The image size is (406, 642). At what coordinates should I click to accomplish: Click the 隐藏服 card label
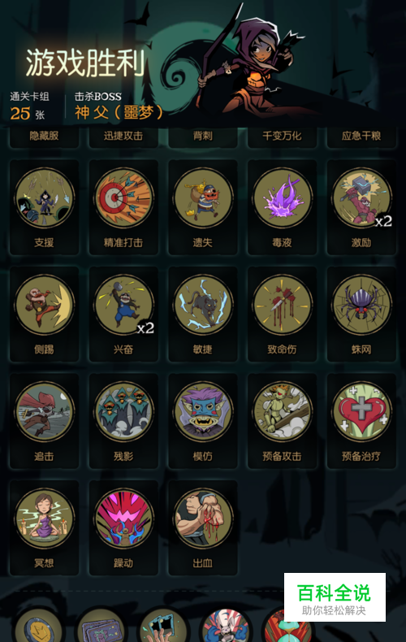point(44,136)
